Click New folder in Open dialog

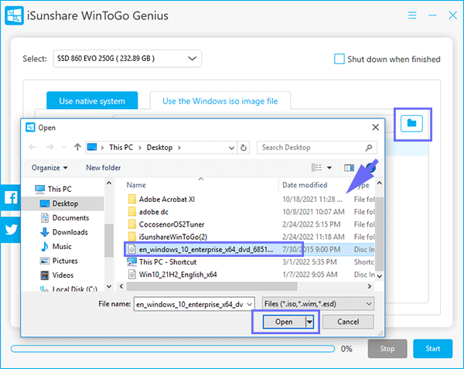click(x=104, y=168)
